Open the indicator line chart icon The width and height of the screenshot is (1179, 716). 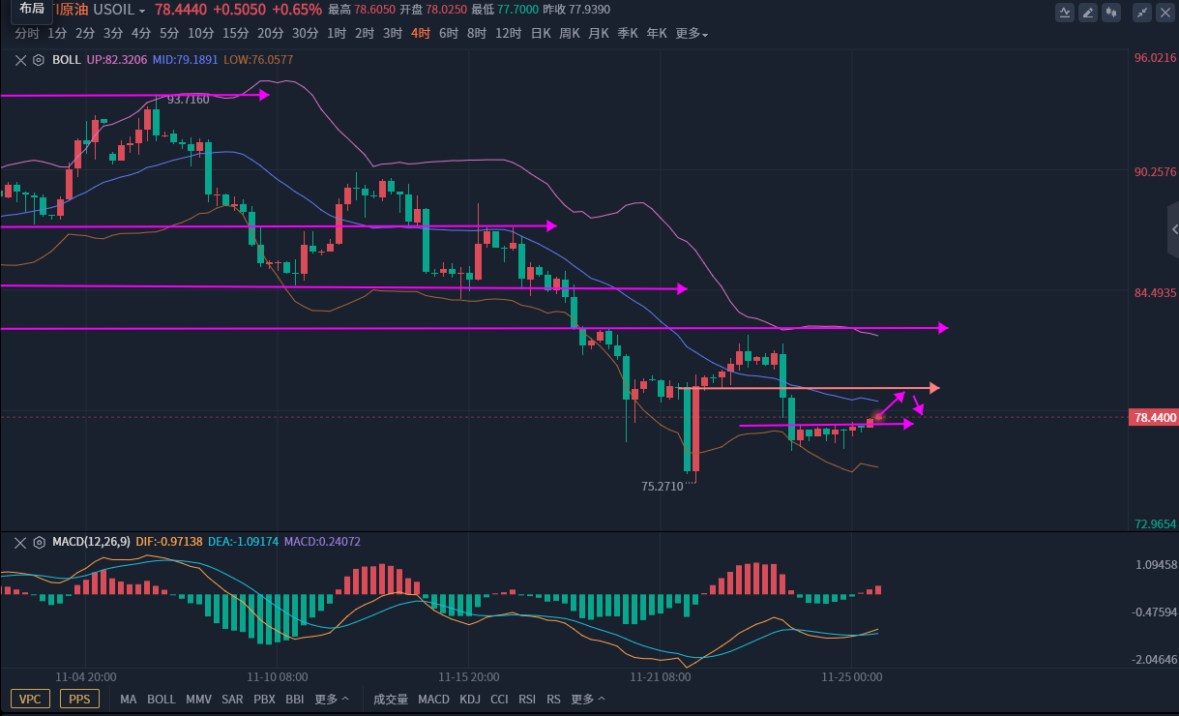click(1065, 13)
